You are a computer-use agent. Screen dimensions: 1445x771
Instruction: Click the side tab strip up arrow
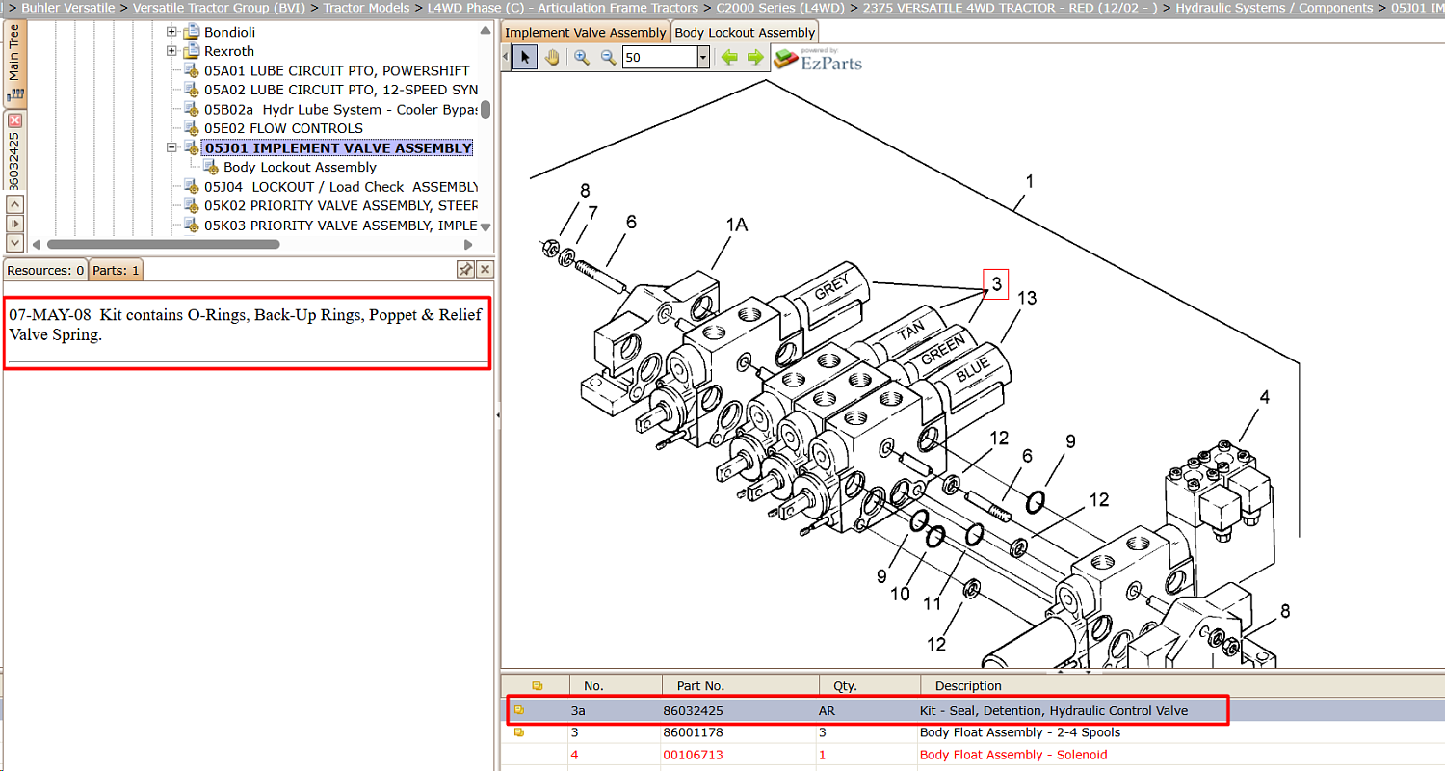click(x=14, y=204)
